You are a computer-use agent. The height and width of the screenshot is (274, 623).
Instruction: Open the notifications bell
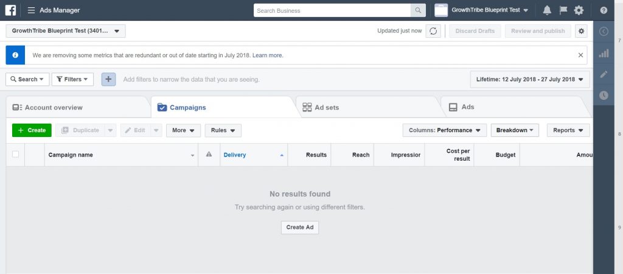click(546, 10)
